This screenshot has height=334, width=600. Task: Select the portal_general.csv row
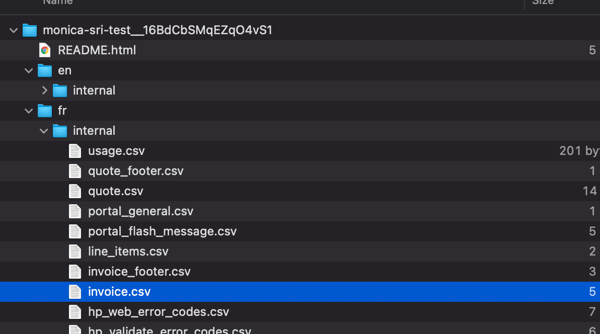tap(140, 211)
